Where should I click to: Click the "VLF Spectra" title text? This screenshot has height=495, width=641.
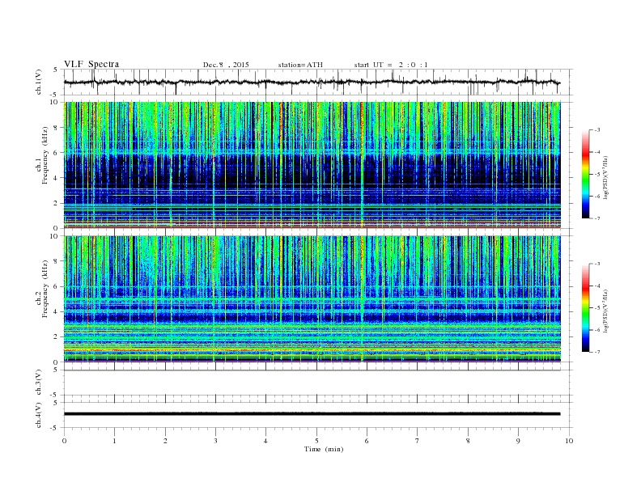(x=91, y=64)
